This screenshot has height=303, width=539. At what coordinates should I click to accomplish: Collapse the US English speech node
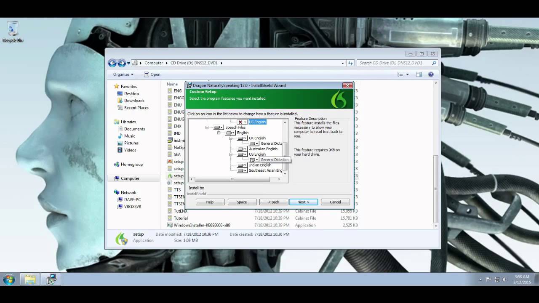[x=230, y=154]
